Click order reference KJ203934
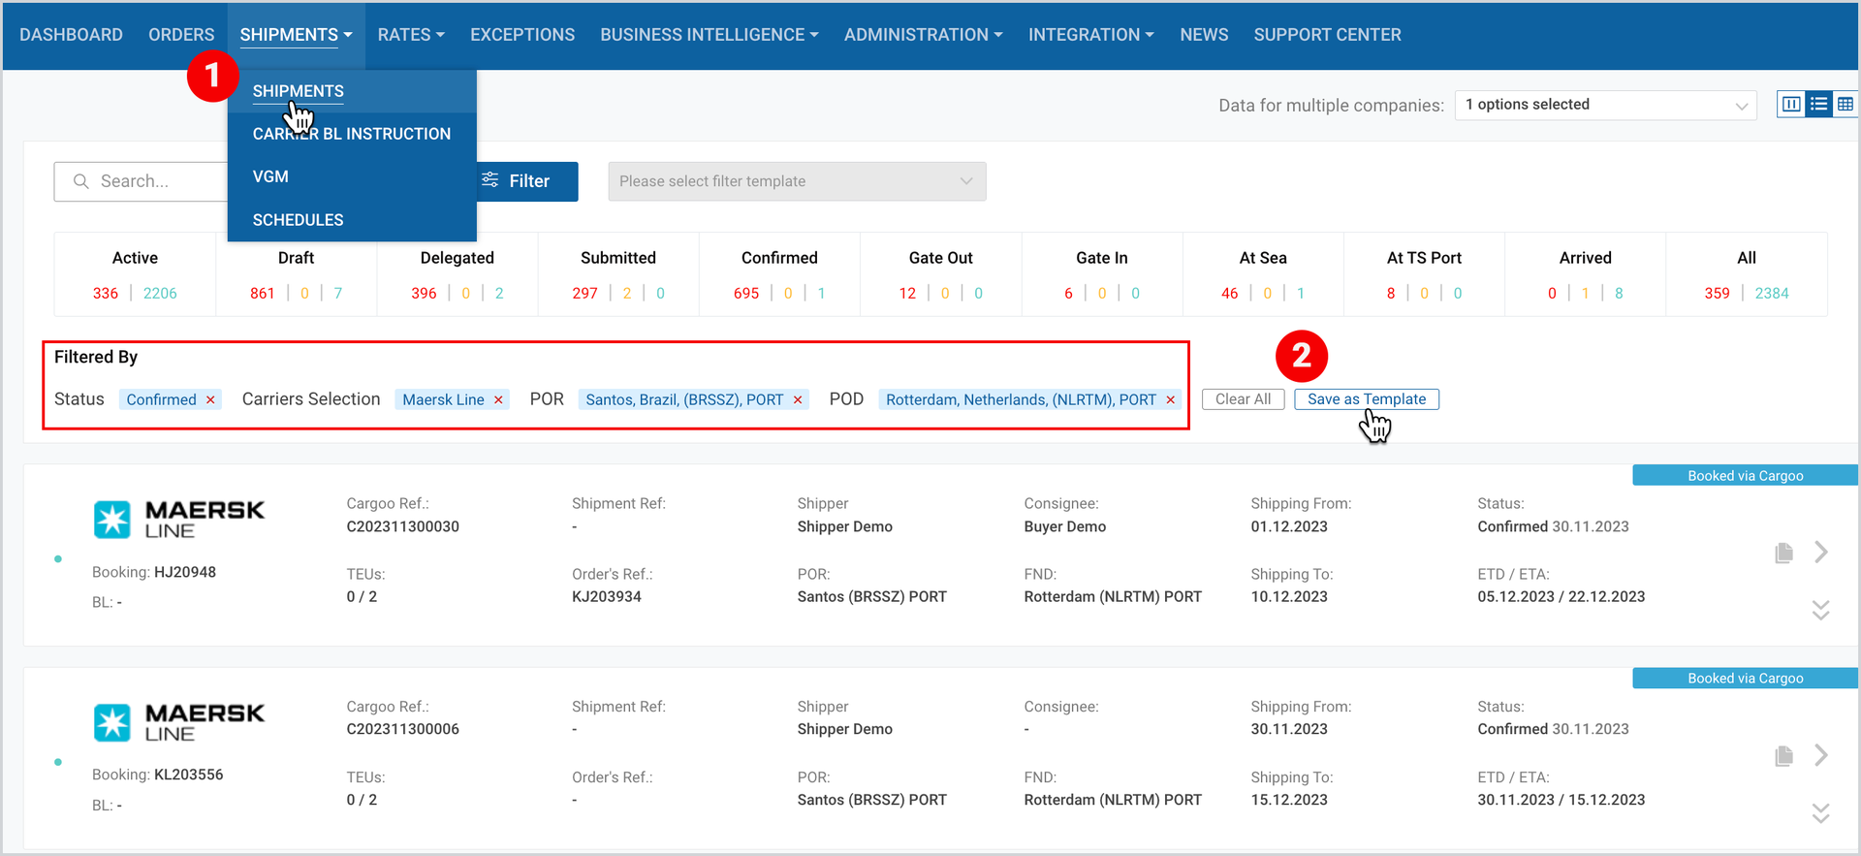The height and width of the screenshot is (856, 1861). (607, 596)
